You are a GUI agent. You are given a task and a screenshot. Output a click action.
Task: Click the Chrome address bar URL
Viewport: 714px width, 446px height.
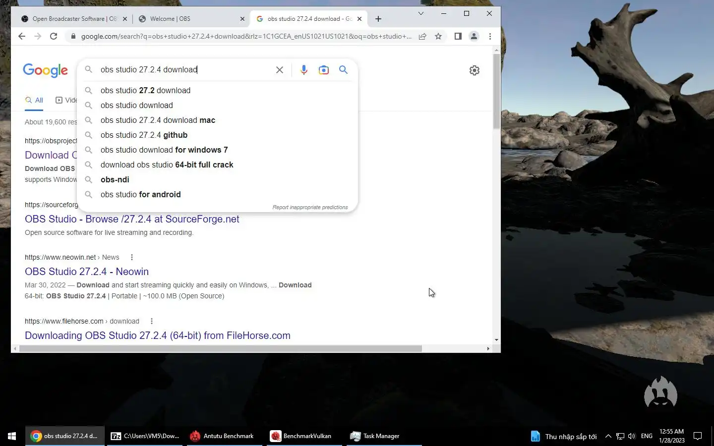(246, 36)
